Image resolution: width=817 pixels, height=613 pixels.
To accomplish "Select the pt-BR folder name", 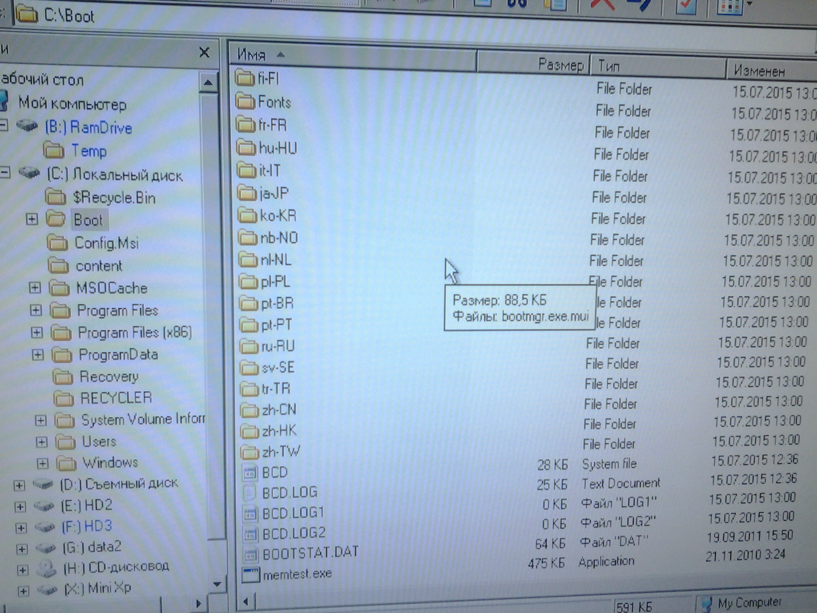I will [277, 303].
